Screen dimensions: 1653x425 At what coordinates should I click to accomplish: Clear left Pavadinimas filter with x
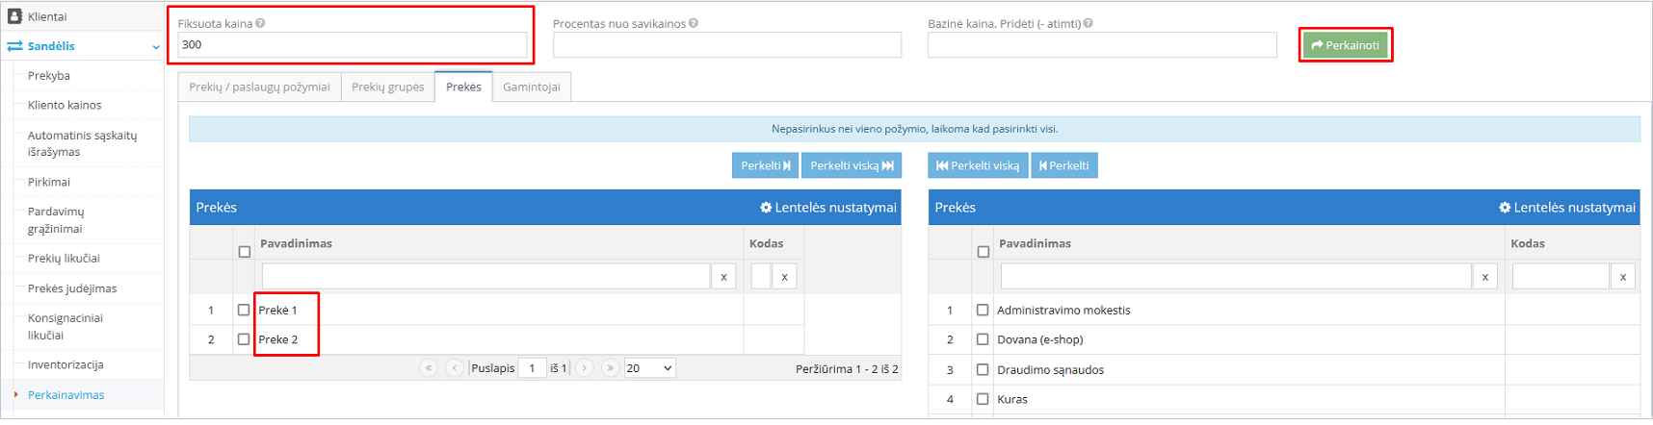pos(723,277)
